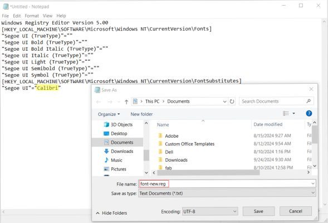This screenshot has width=328, height=223.
Task: Open the Save as type dropdown
Action: coord(227,193)
